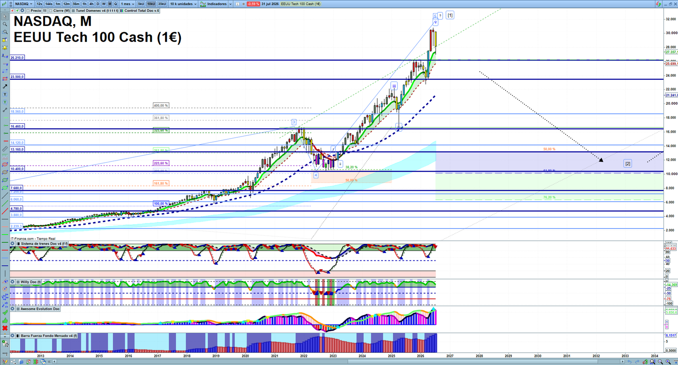Viewport: 678px width, 365px height.
Task: Select the text label T tool
Action: [5, 95]
